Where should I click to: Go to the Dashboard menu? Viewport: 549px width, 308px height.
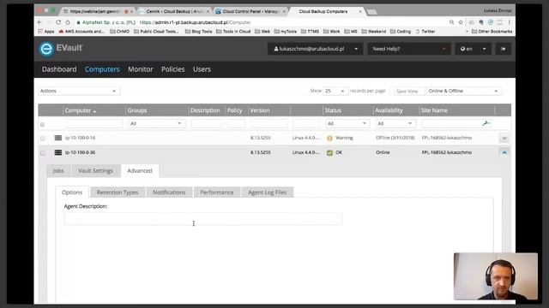[59, 69]
